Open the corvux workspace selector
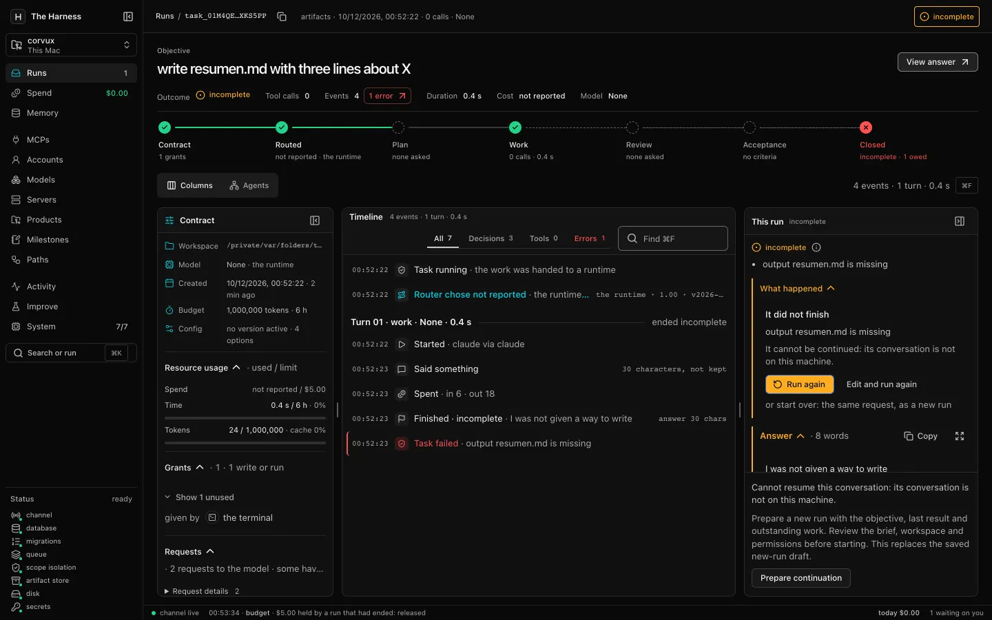The image size is (992, 620). 71,45
